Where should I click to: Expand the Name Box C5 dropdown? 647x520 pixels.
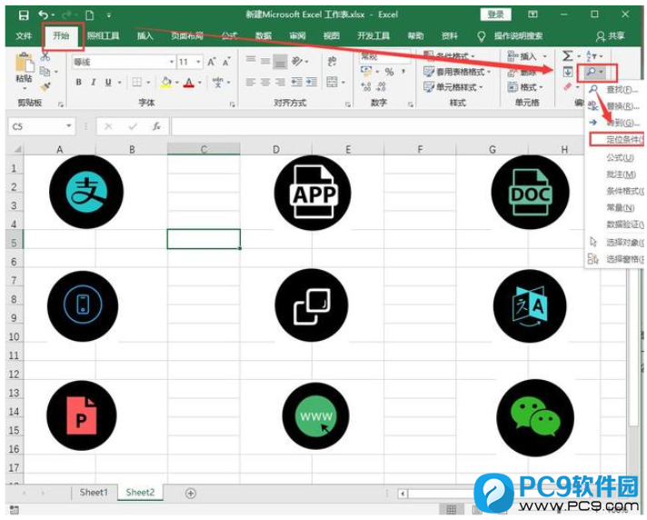pos(68,125)
